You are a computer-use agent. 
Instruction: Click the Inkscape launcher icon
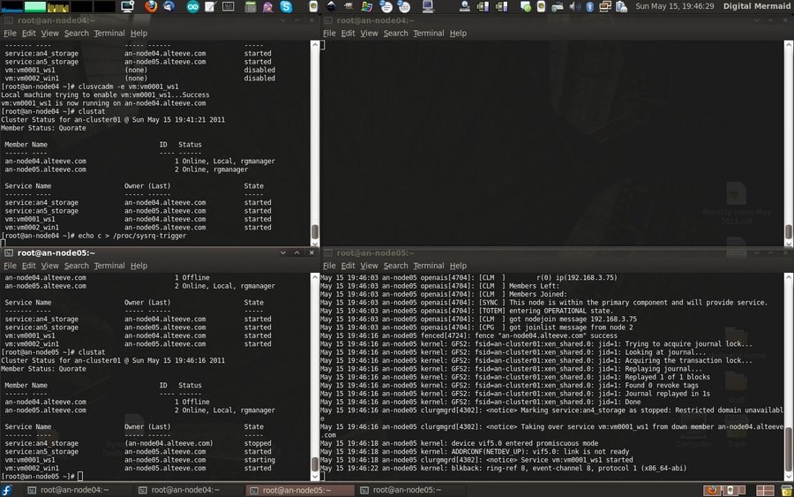tap(331, 6)
